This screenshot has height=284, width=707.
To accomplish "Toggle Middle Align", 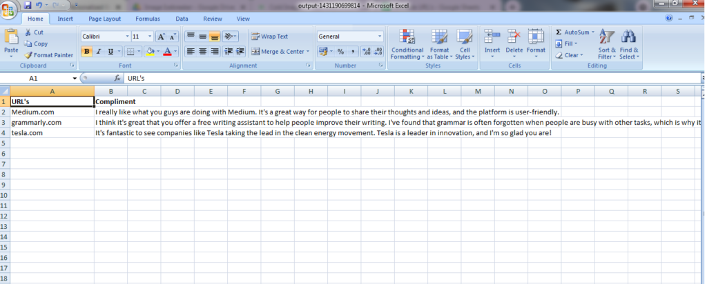I will [203, 37].
